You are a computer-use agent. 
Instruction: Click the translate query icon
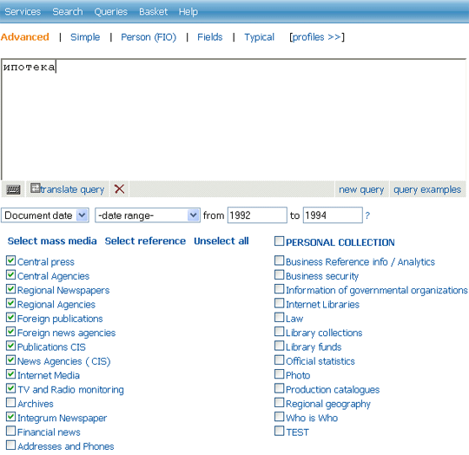[35, 188]
